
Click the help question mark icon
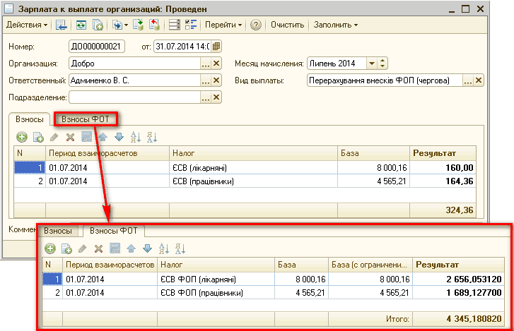256,25
